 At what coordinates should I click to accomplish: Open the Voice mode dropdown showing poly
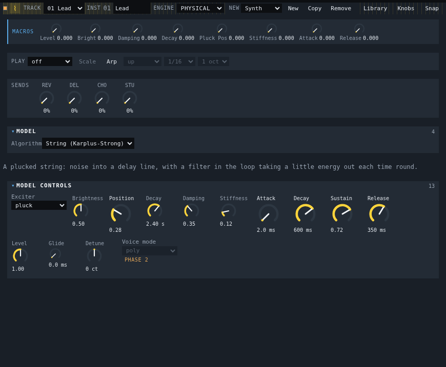(150, 250)
